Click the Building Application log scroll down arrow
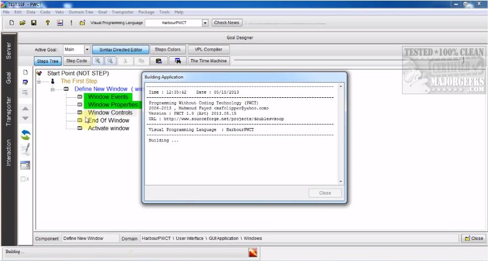Image resolution: width=488 pixels, height=261 pixels. pos(340,181)
